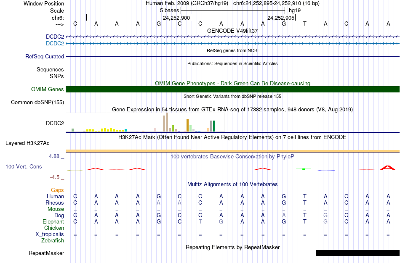Image resolution: width=400 pixels, height=263 pixels.
Task: Click the Scale label
Action: (x=57, y=11)
